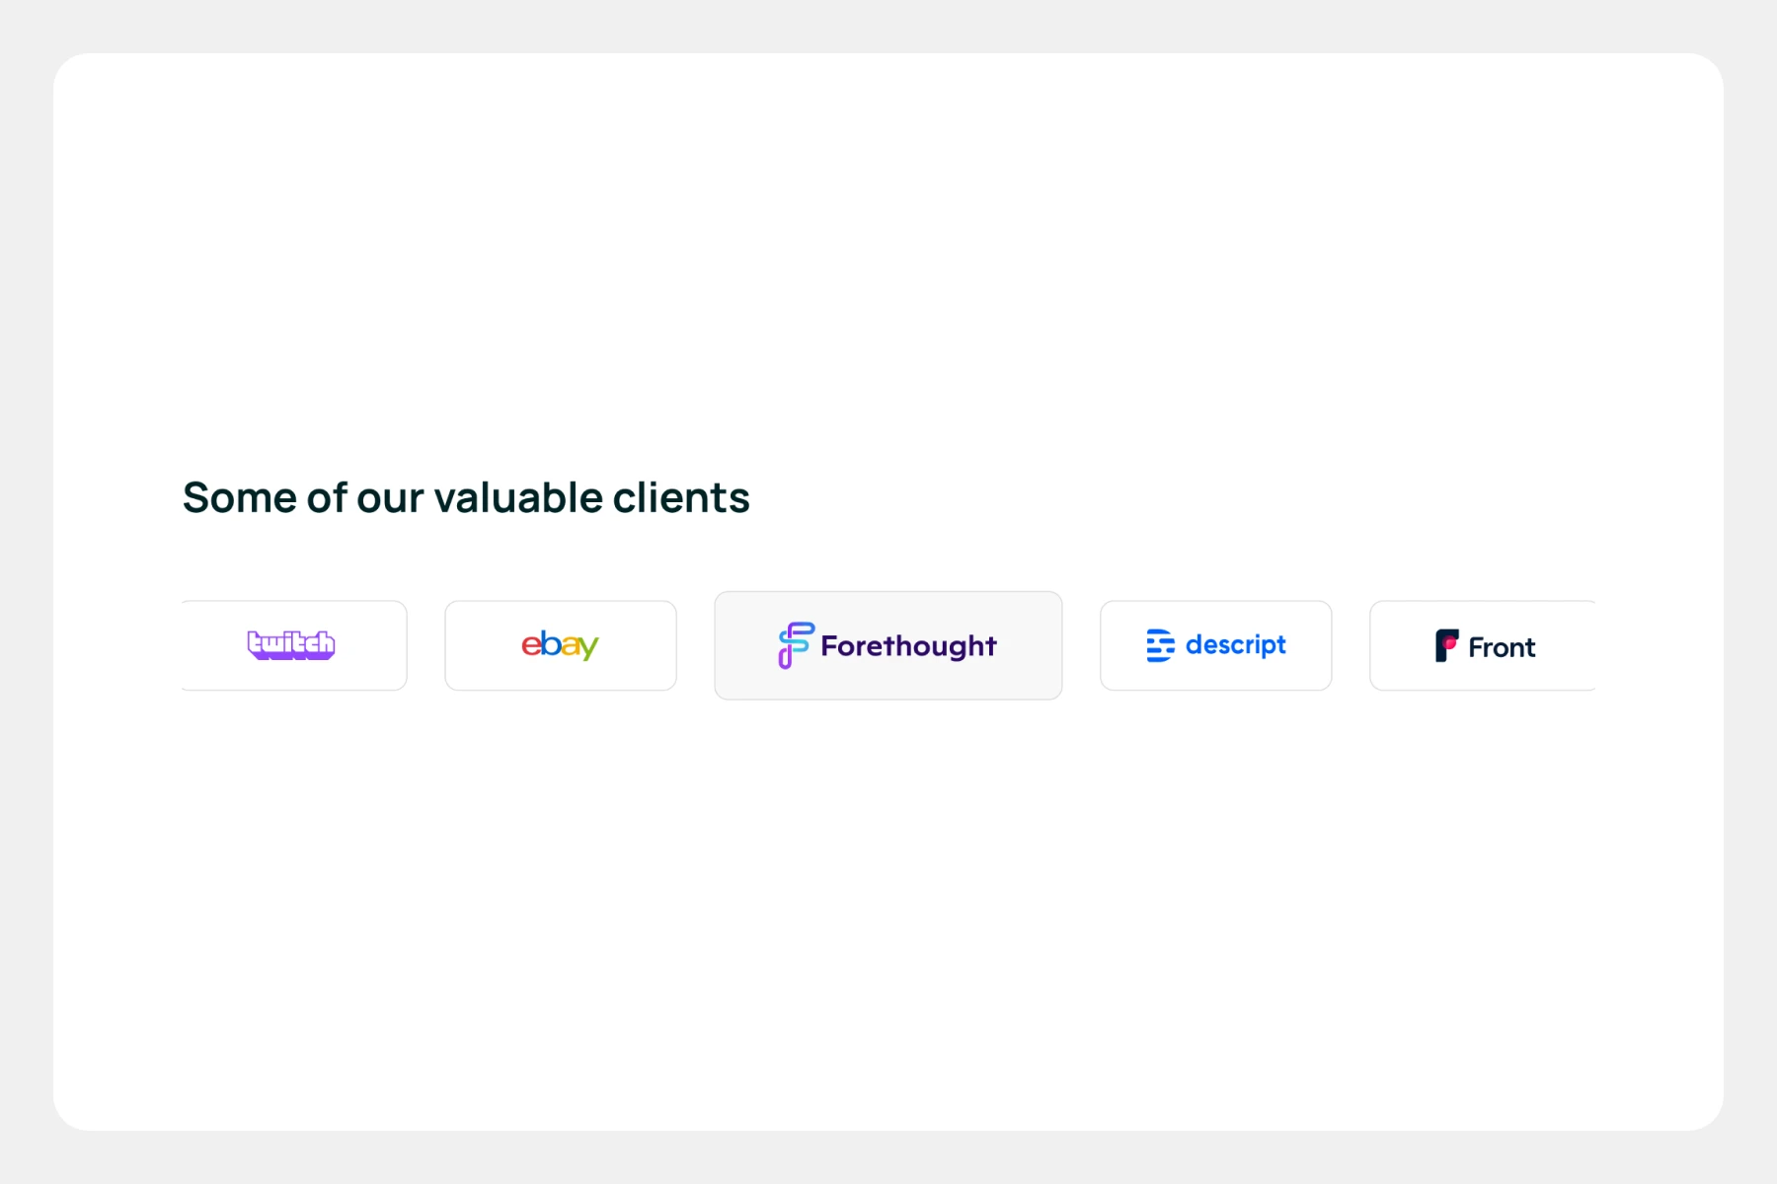
Task: Click the word 'clients' in the heading
Action: 681,497
